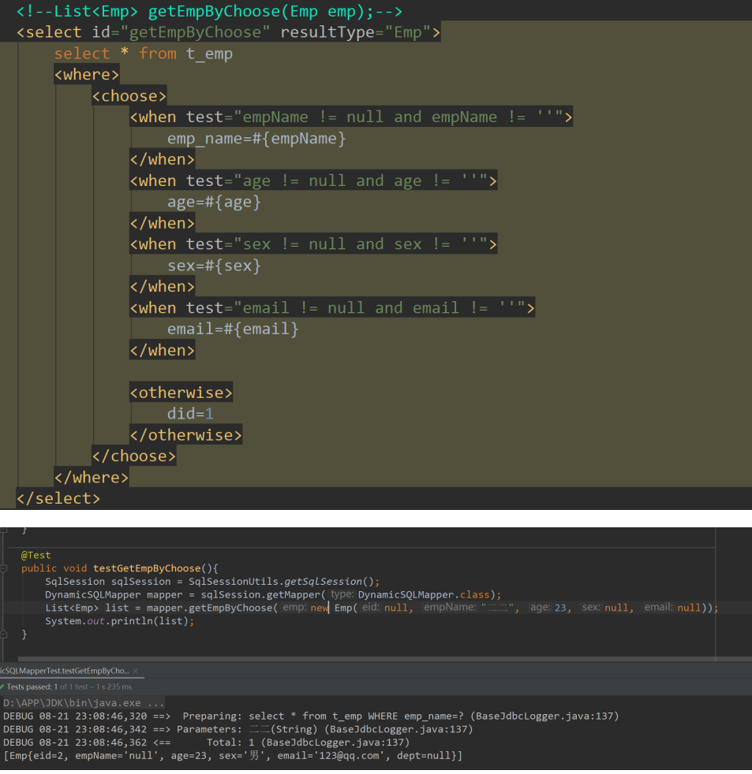Viewport: 752px width, 774px height.
Task: Click 'DynamicSQLMapper.class' argument
Action: pos(424,595)
